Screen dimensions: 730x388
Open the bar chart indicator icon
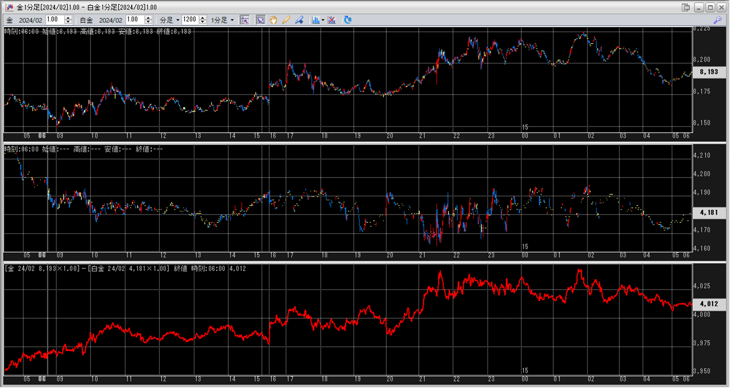[315, 20]
